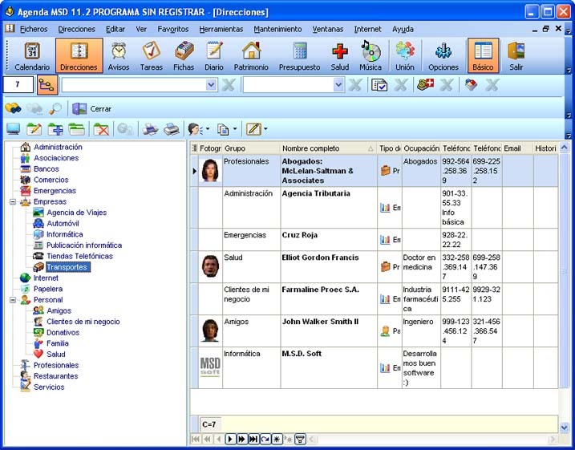Open the Editar menu
575x450 pixels.
pyautogui.click(x=115, y=29)
